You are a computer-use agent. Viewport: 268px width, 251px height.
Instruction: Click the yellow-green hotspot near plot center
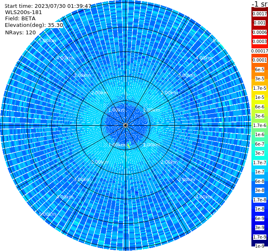point(128,145)
